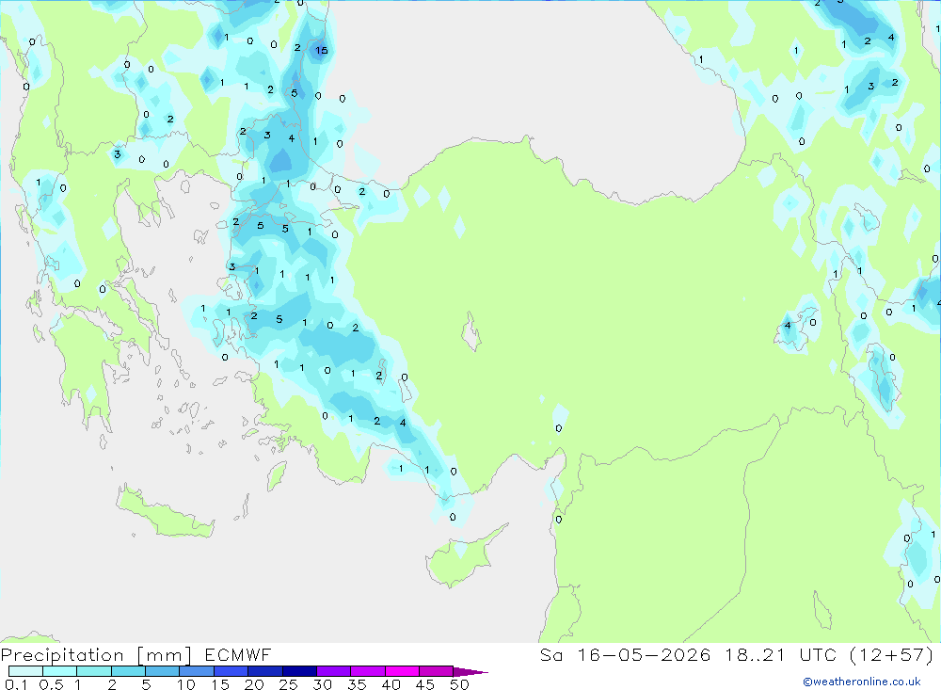
Task: Click the "30" legend scale label
Action: (323, 684)
